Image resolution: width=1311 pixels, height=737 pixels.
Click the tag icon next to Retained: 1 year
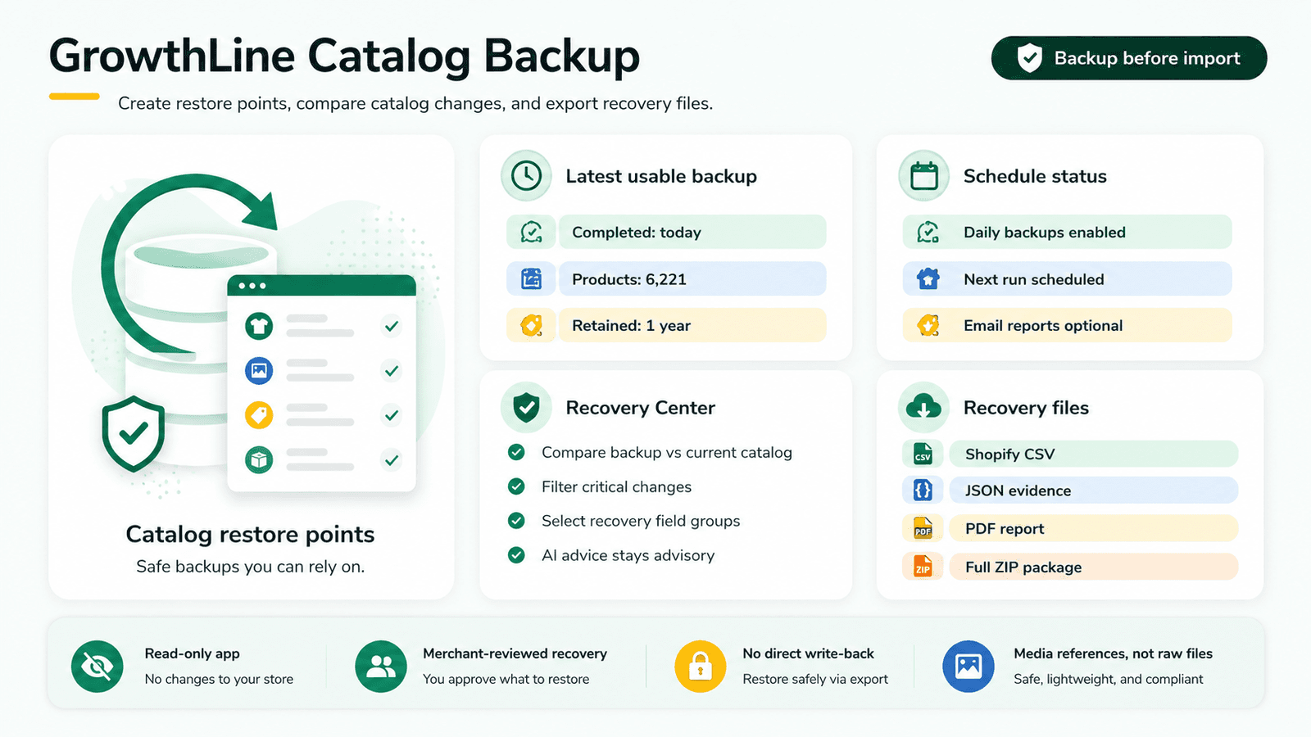(531, 326)
